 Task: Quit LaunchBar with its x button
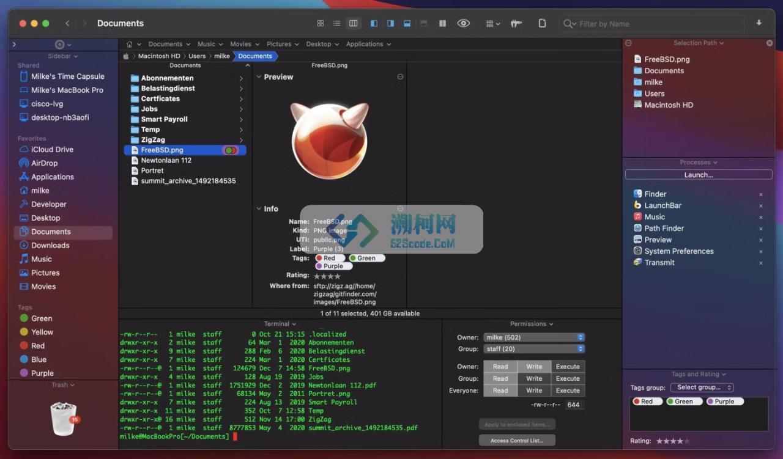(761, 206)
